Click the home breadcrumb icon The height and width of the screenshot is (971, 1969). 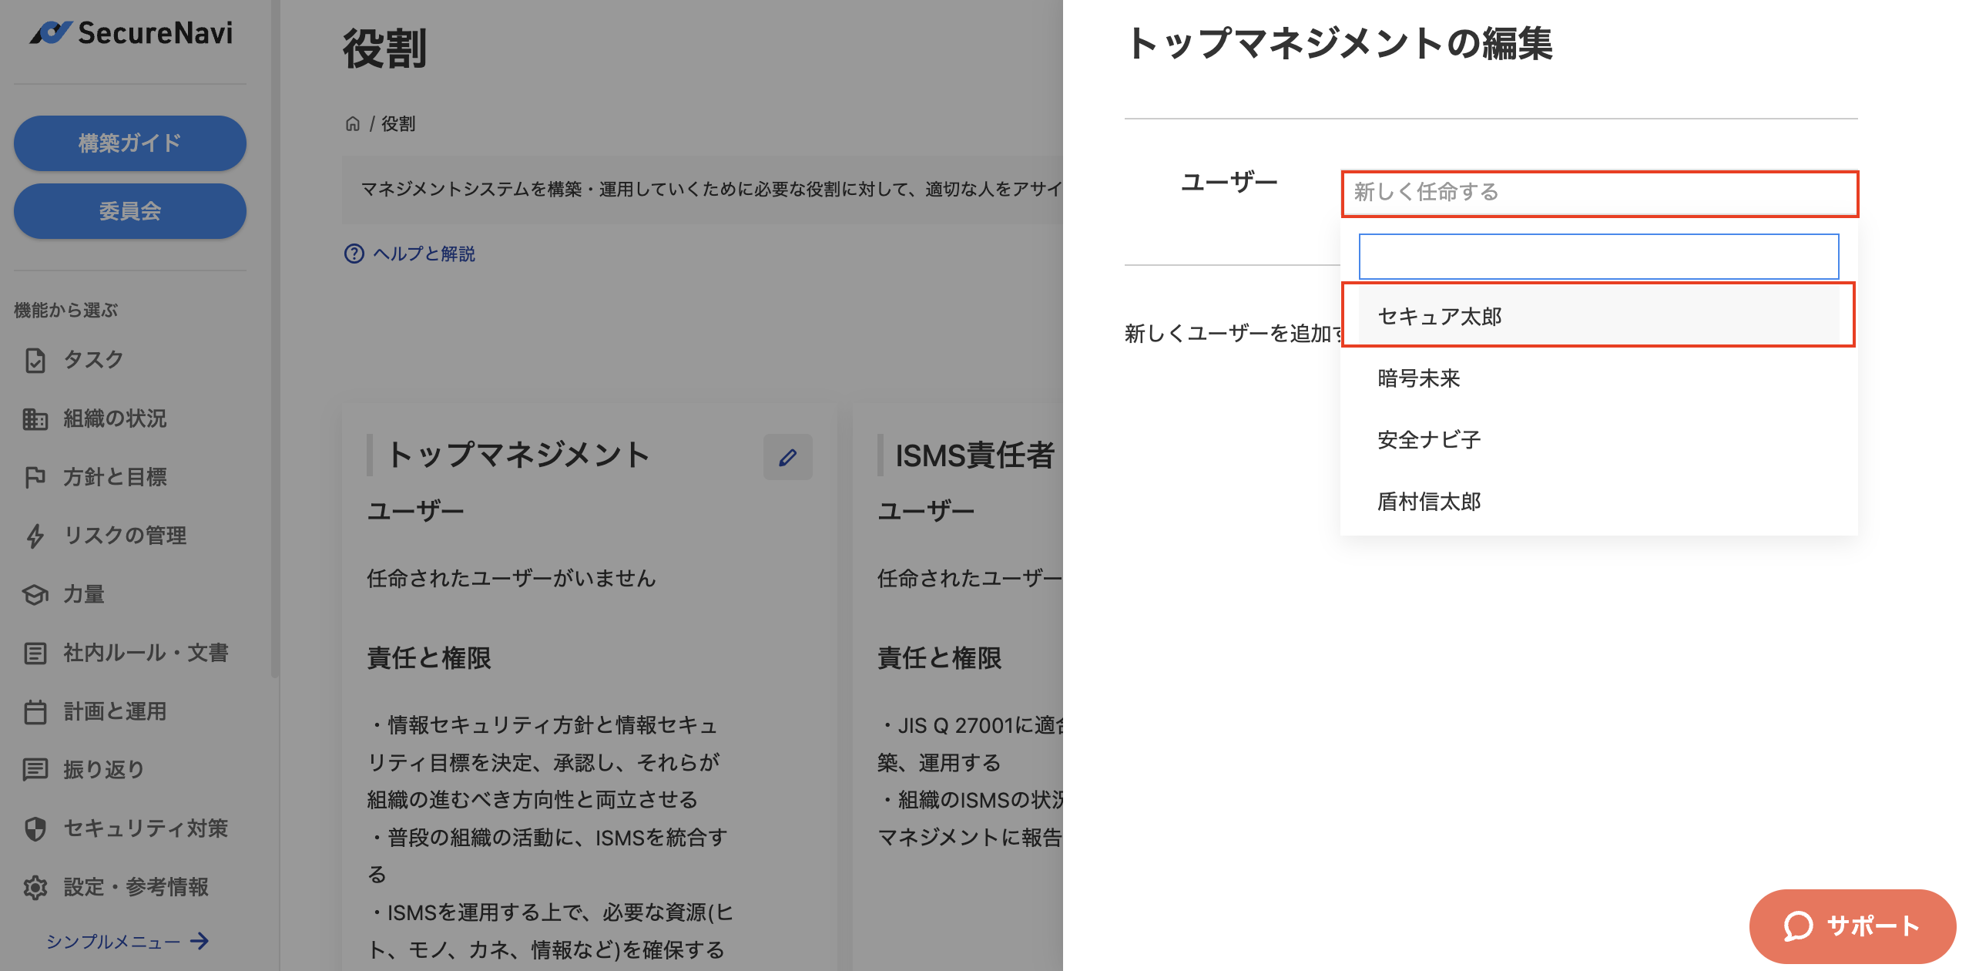pos(353,123)
